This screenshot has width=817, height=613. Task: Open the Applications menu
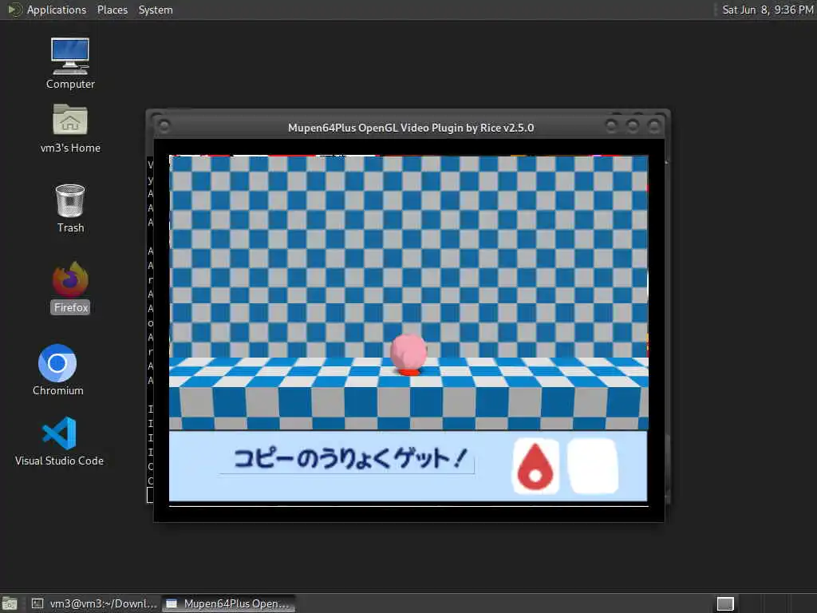[x=57, y=10]
